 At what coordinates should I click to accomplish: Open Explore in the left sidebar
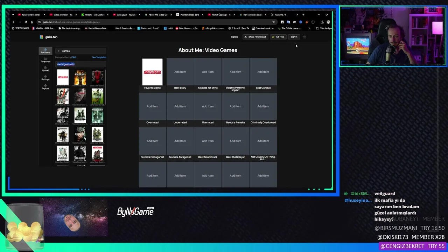[45, 87]
